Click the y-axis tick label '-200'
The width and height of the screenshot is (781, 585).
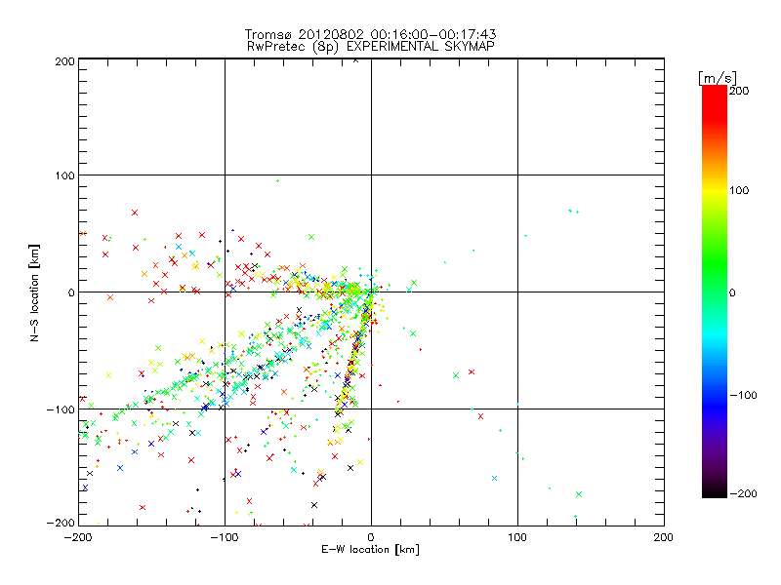click(61, 524)
